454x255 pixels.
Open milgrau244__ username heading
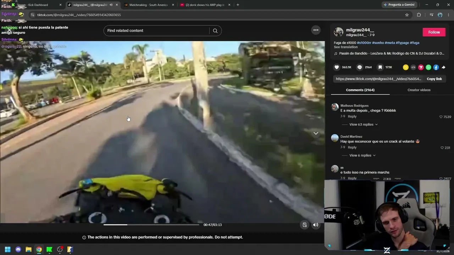360,30
